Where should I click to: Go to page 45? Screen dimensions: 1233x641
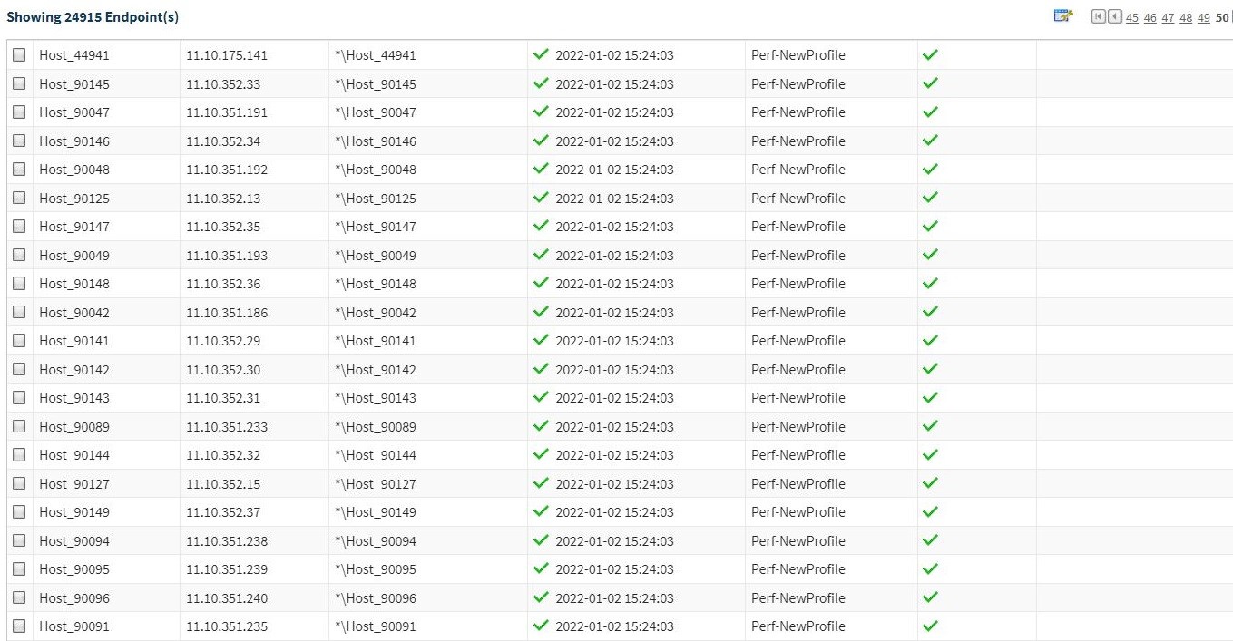pyautogui.click(x=1131, y=18)
